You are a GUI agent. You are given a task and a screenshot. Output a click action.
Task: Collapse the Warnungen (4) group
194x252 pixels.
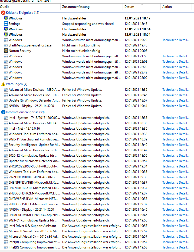point(17,84)
